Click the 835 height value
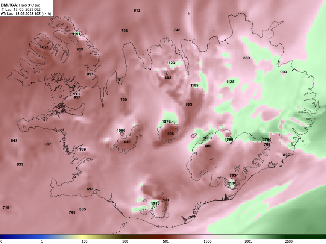 (82, 209)
